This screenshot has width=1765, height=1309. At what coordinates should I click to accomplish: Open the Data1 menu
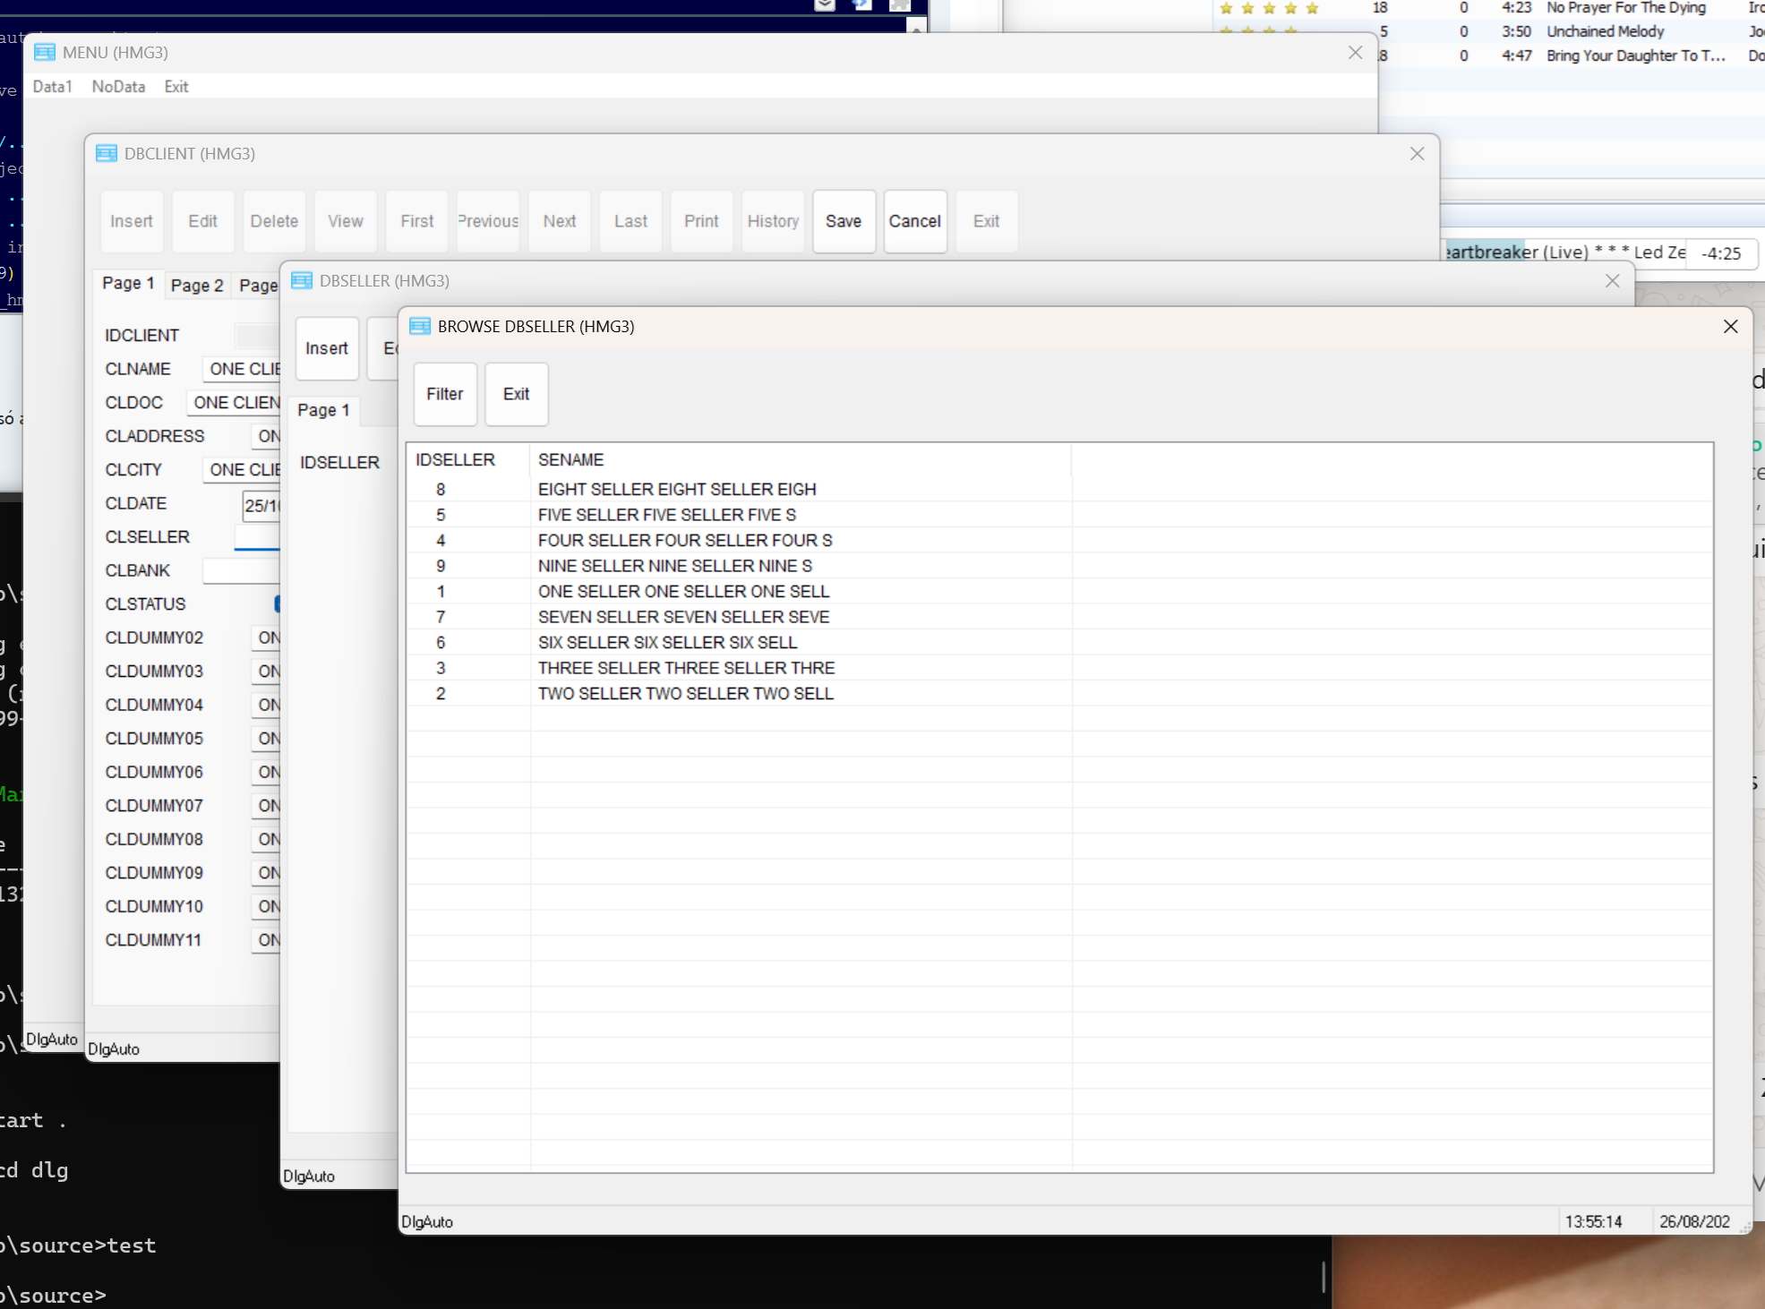[52, 87]
